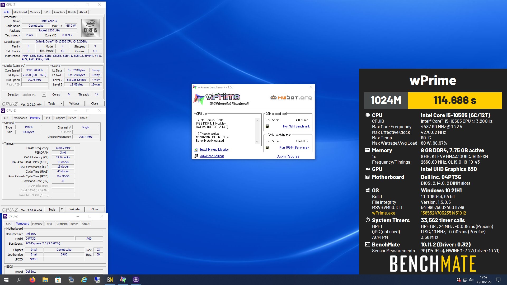Open Advanced Settings link
The height and width of the screenshot is (285, 507).
[x=212, y=156]
